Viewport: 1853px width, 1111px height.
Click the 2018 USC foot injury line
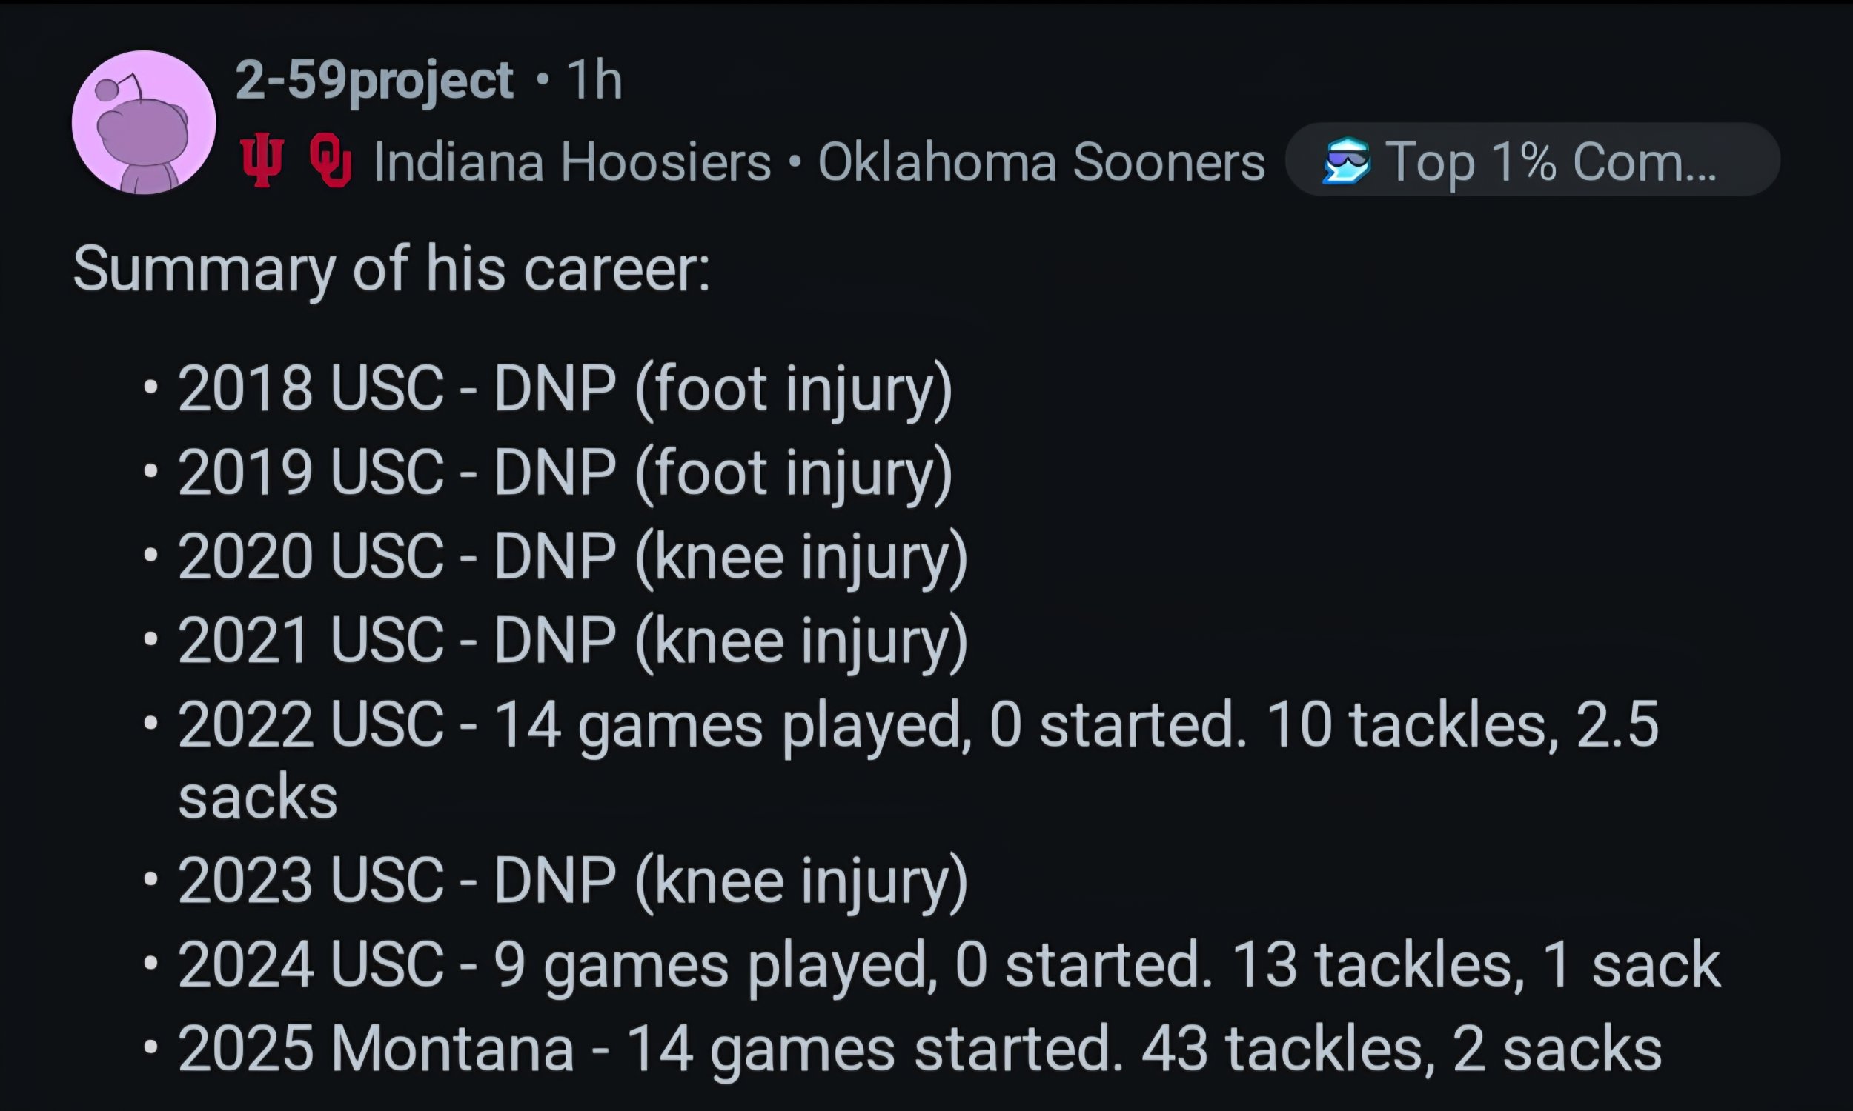coord(565,388)
